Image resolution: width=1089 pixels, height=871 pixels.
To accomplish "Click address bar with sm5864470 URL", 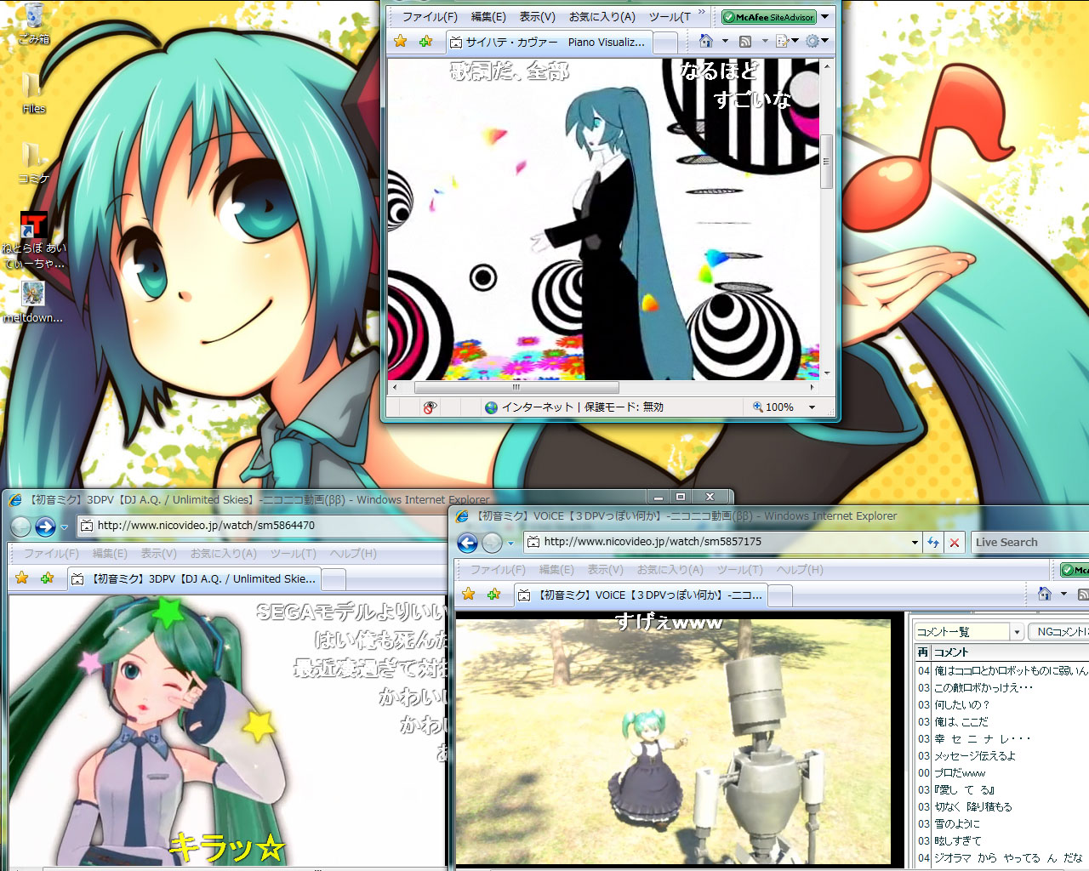I will point(262,526).
